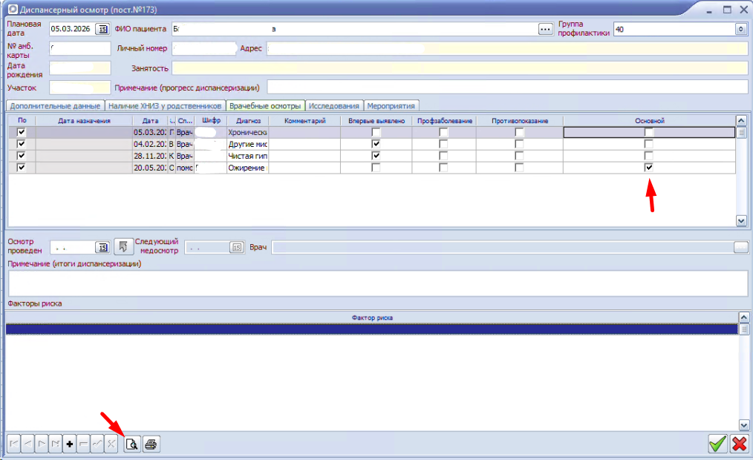Switch to the Исследования tab
Viewport: 753px width, 460px height.
tap(335, 105)
